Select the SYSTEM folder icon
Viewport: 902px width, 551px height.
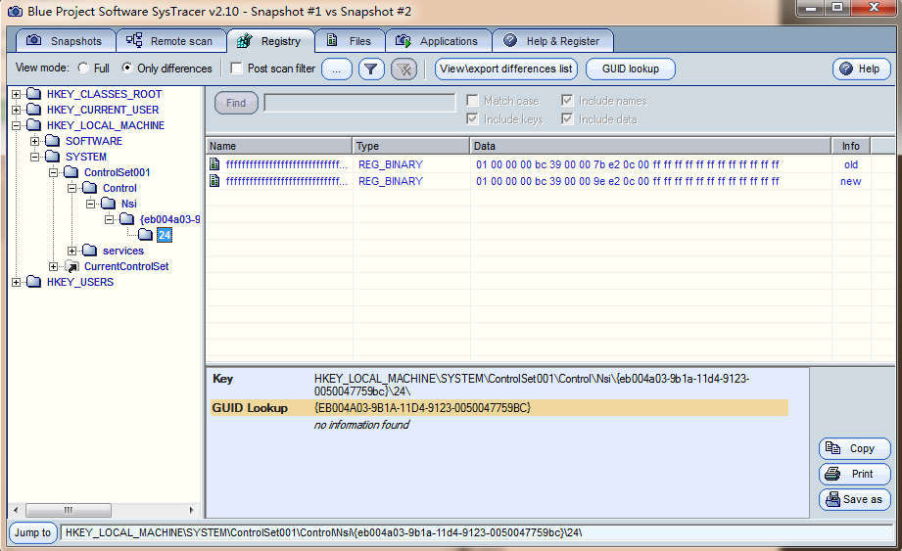point(52,157)
